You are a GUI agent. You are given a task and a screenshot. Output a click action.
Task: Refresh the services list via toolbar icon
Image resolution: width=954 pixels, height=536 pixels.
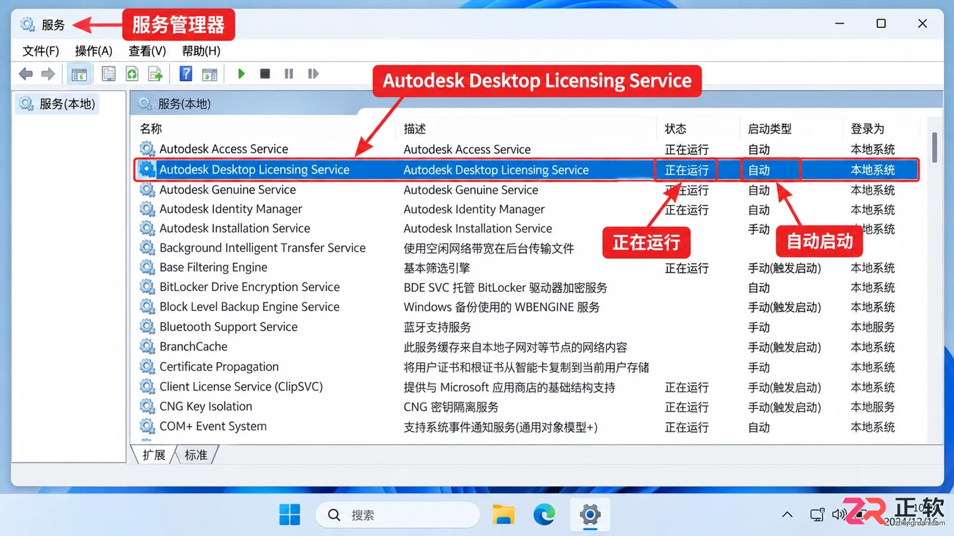point(132,74)
